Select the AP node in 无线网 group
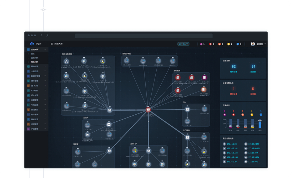 pyautogui.click(x=109, y=125)
